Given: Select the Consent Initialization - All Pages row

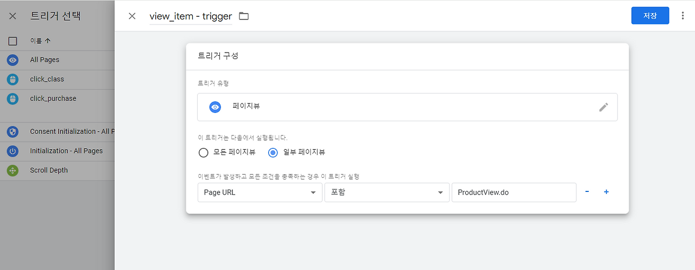Looking at the screenshot, I should coord(57,132).
